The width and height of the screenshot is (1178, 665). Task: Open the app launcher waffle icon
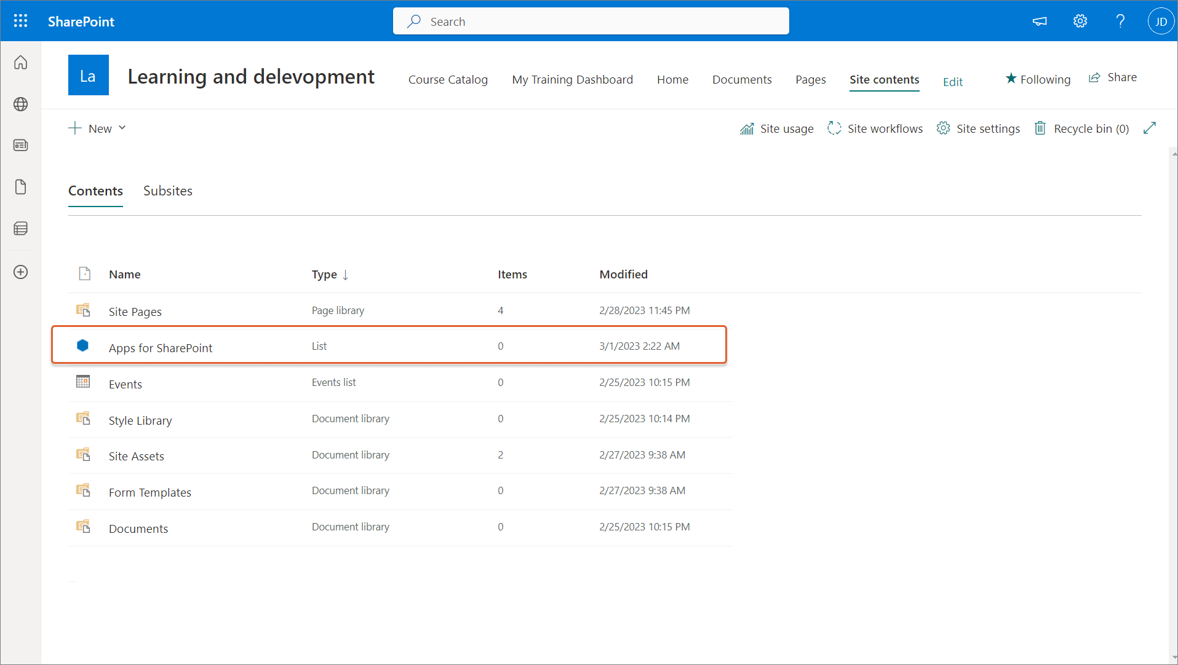click(x=20, y=21)
